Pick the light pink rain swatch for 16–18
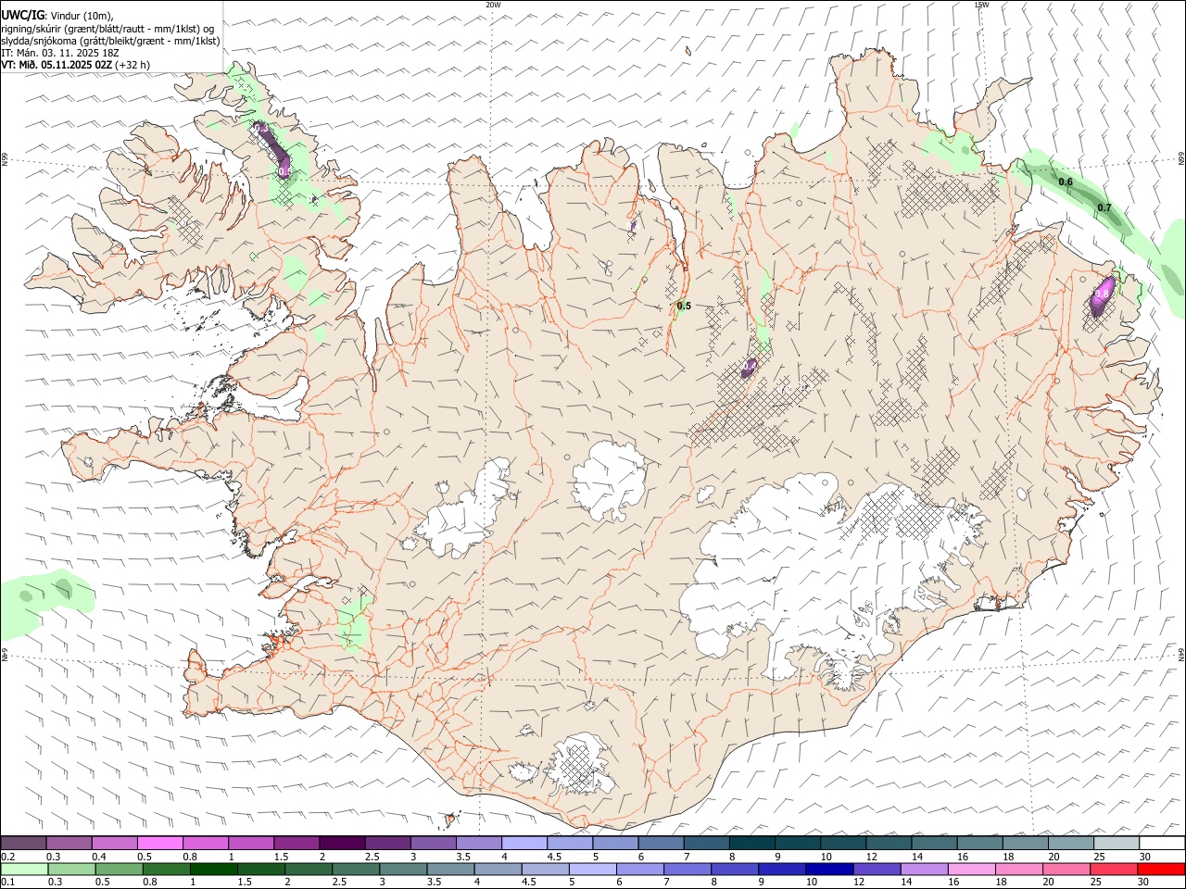 [971, 869]
